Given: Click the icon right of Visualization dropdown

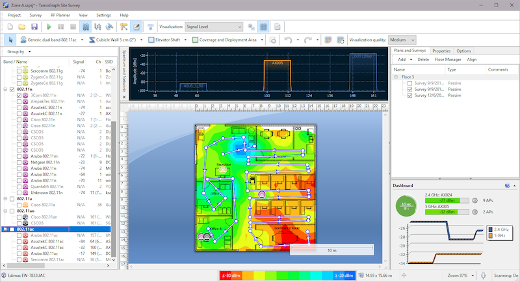Looking at the screenshot, I should click(x=252, y=27).
